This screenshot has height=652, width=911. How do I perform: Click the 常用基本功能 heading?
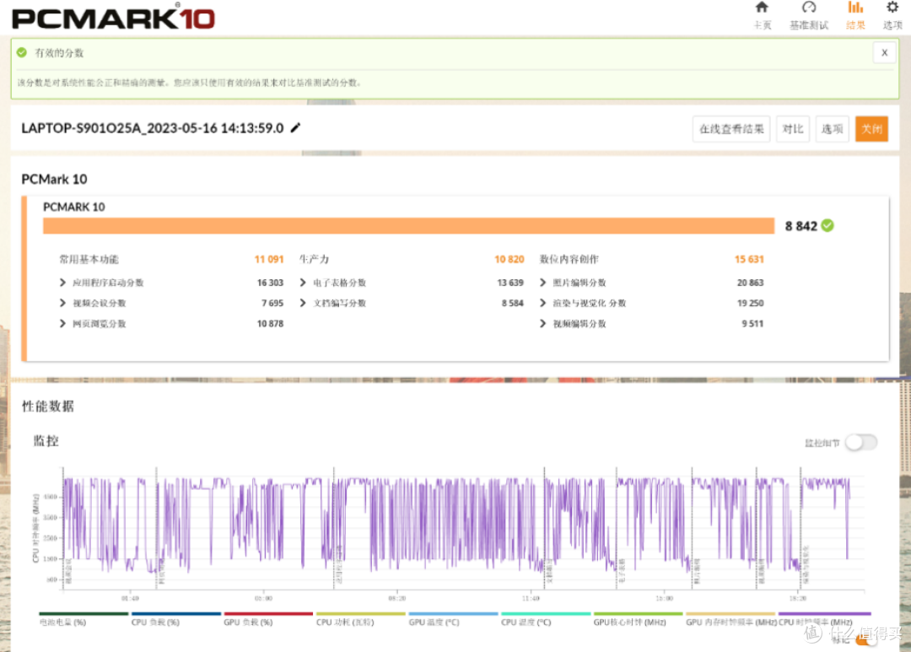tap(89, 259)
